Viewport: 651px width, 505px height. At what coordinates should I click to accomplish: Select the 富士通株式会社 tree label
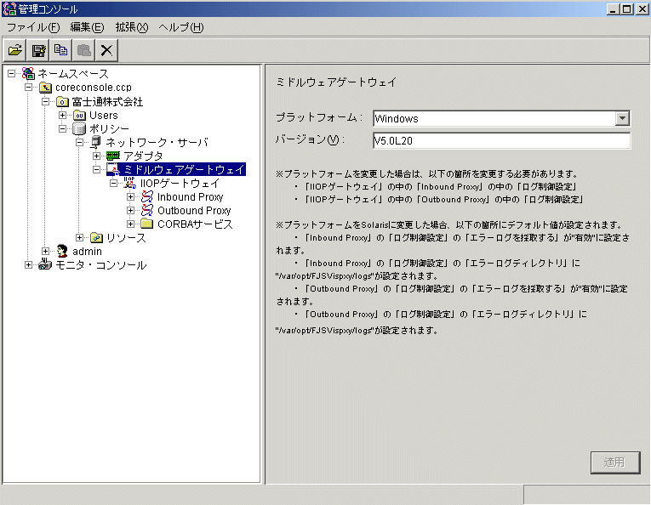tap(107, 101)
